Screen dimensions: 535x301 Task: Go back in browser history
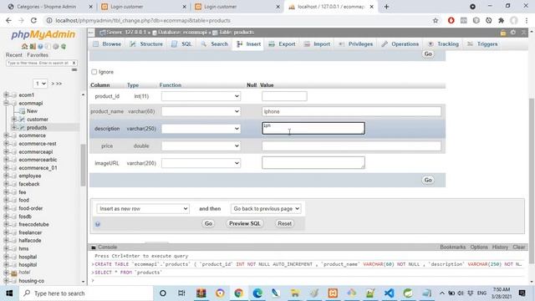(9, 20)
